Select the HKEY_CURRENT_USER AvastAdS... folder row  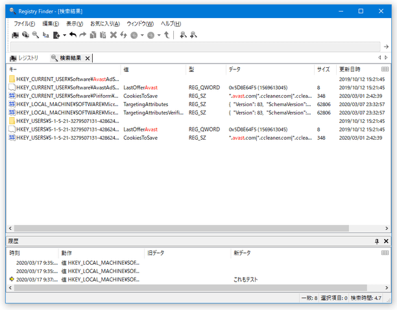[197, 79]
